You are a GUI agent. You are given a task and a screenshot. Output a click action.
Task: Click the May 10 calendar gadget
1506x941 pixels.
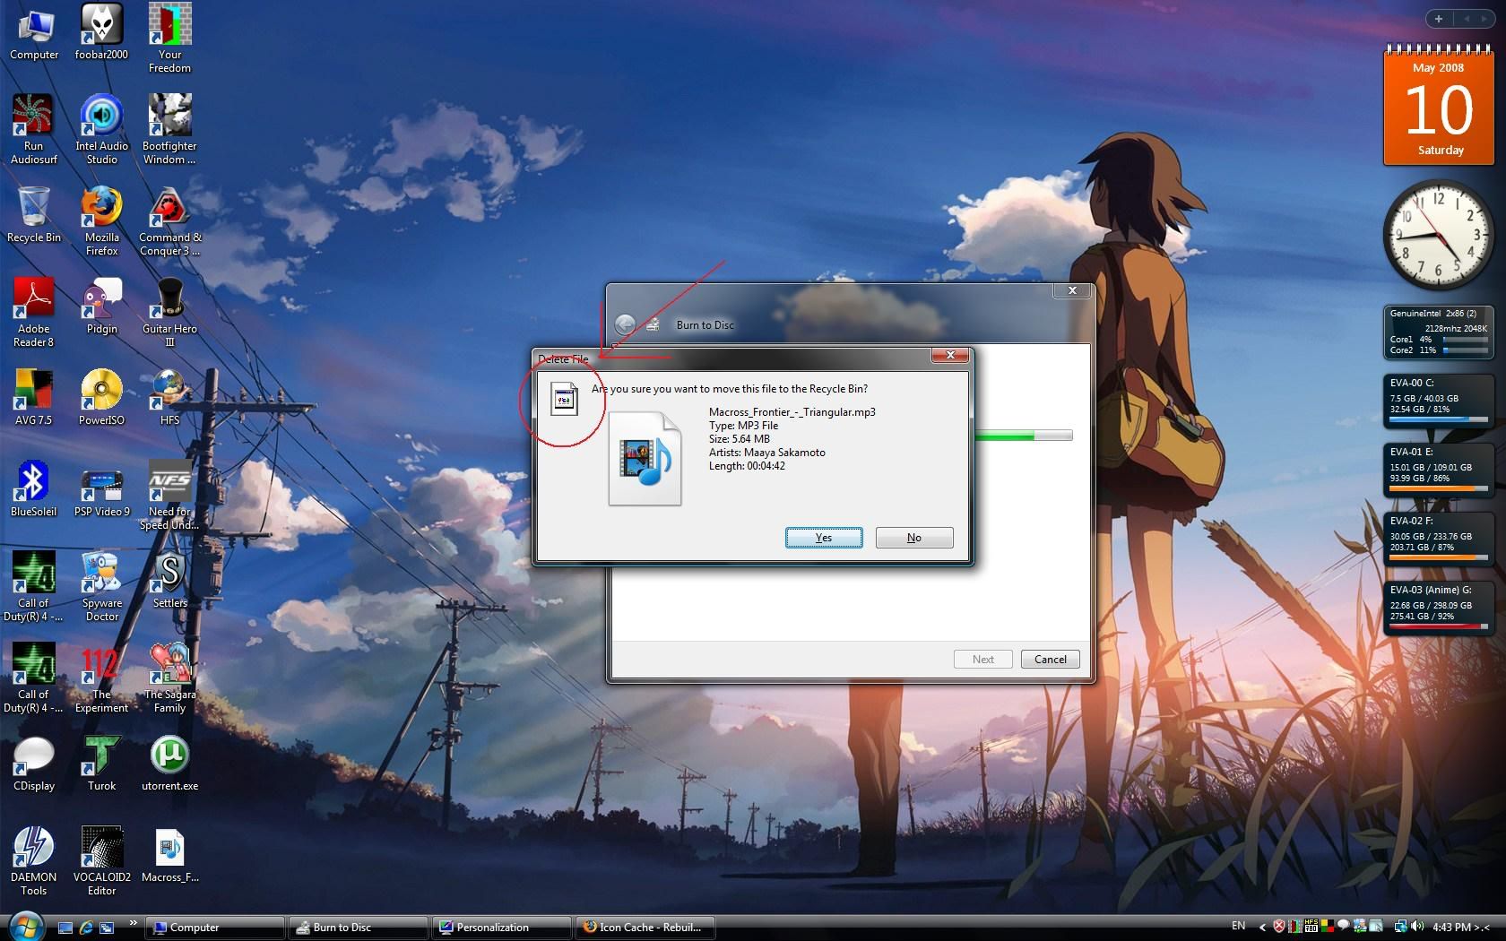tap(1439, 106)
